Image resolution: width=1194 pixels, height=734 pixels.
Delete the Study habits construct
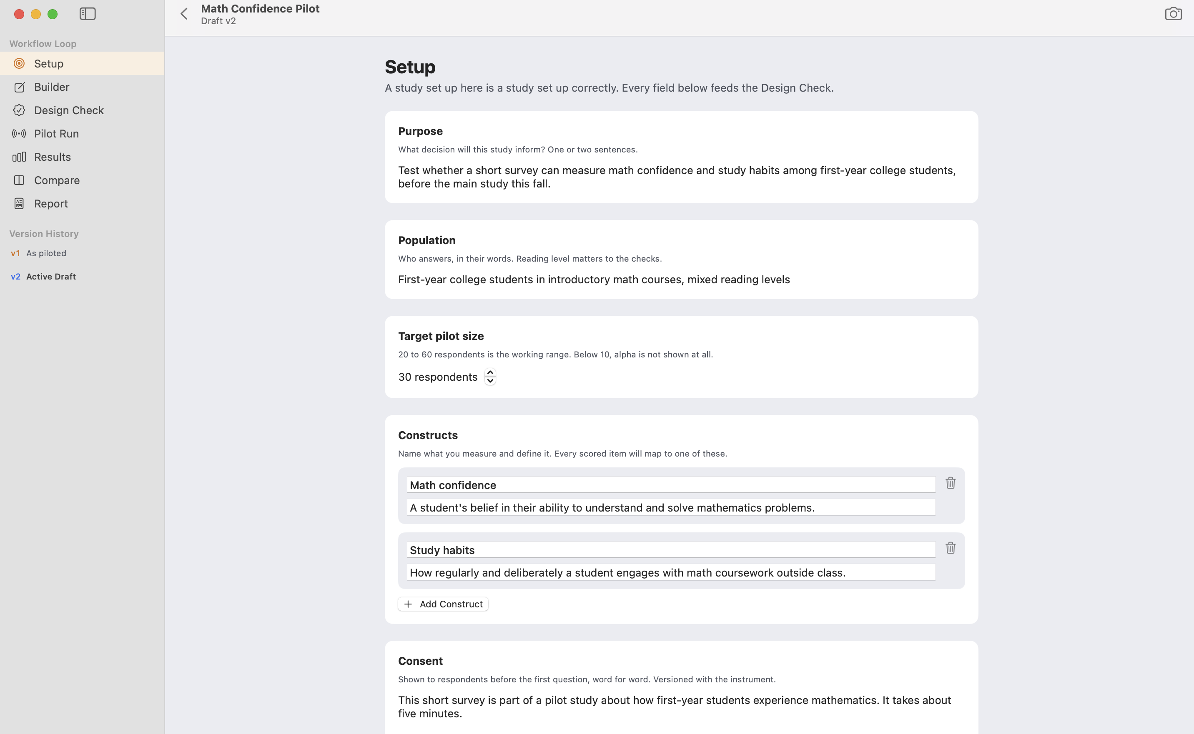click(x=951, y=548)
